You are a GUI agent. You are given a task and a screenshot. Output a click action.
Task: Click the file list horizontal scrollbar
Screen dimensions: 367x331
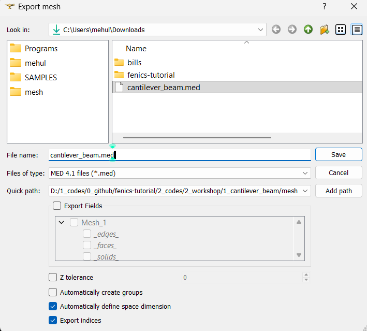point(197,137)
